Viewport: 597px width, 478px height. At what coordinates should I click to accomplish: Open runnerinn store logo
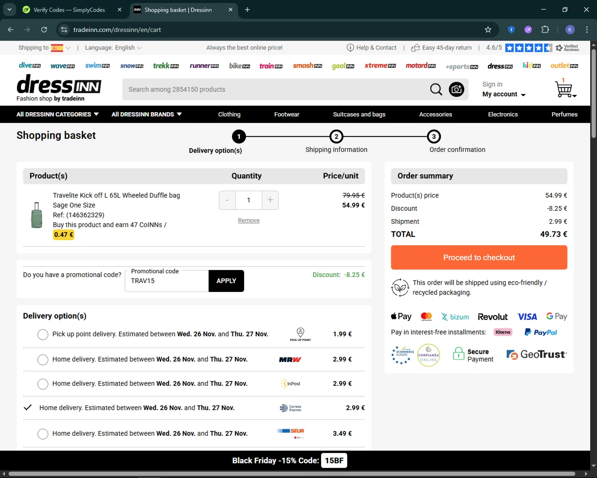coord(204,66)
